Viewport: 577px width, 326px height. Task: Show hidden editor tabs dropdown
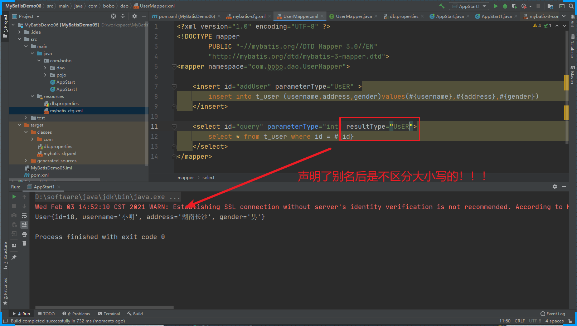click(564, 16)
